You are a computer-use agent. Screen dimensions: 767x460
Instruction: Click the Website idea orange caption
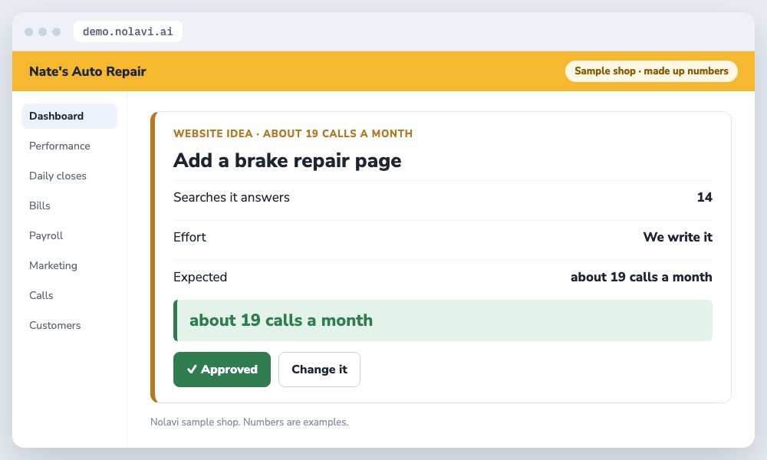[x=292, y=133]
